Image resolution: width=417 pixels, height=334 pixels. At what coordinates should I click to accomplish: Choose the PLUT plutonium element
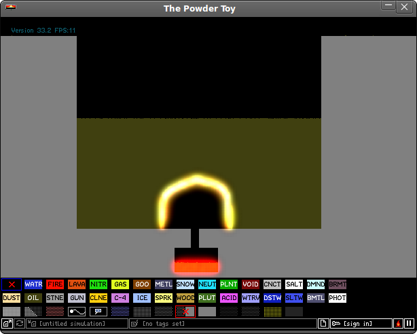[x=207, y=298]
